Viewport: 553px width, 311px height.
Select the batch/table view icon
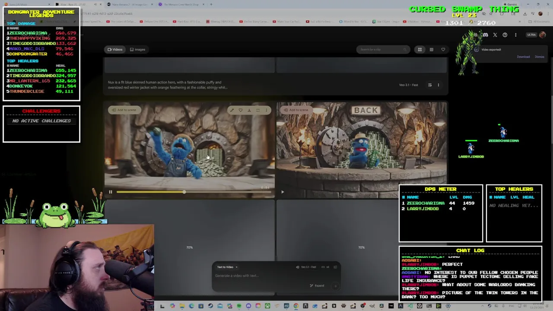click(x=431, y=50)
